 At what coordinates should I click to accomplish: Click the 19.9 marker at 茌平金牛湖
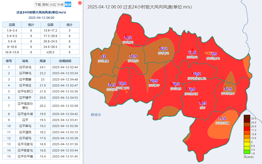192,89
